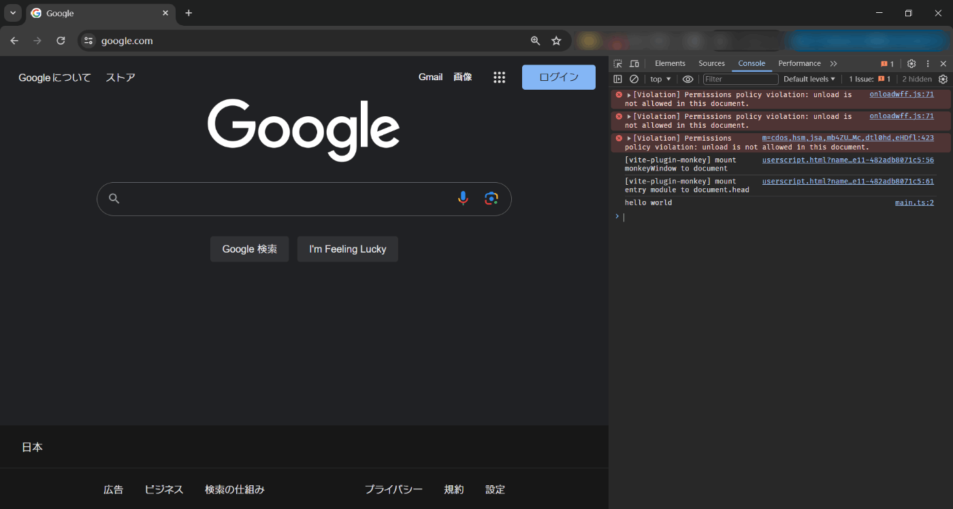The image size is (953, 509).
Task: Open the ビジネス footer link
Action: (164, 489)
